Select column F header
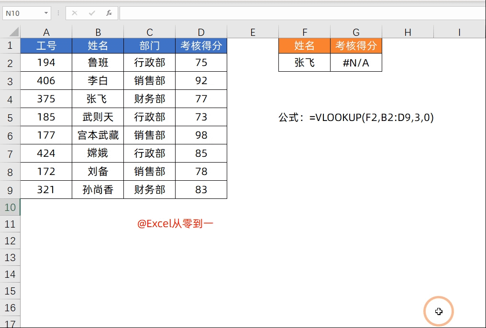The width and height of the screenshot is (486, 328). (x=304, y=32)
